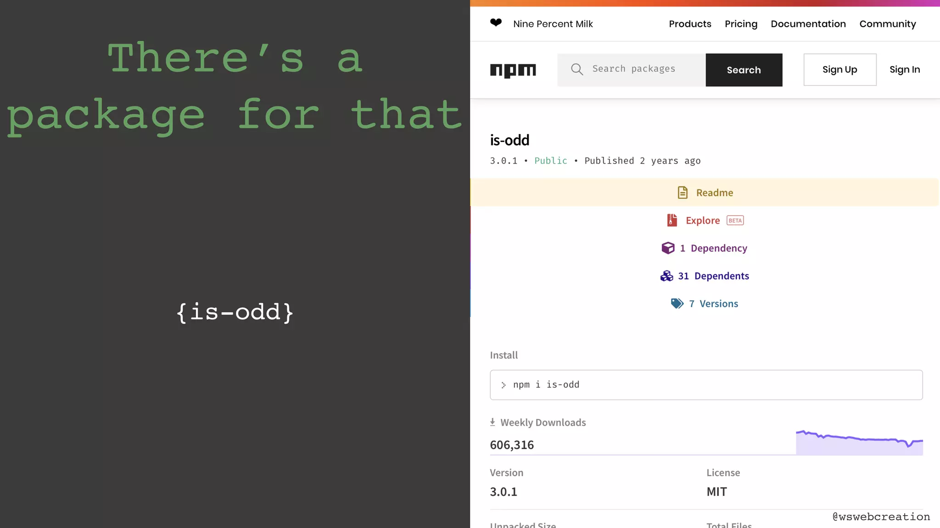This screenshot has height=528, width=940.
Task: Click the Dependency box icon
Action: point(668,248)
